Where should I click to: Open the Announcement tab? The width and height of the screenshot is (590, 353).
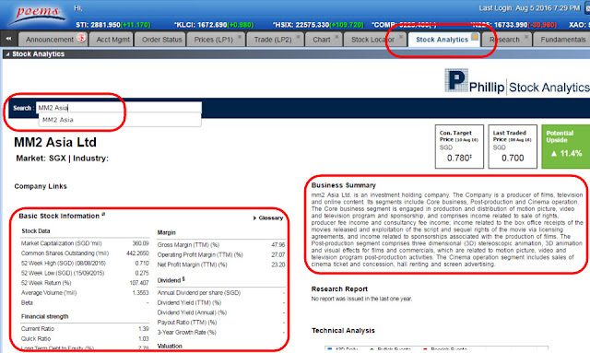[x=49, y=40]
